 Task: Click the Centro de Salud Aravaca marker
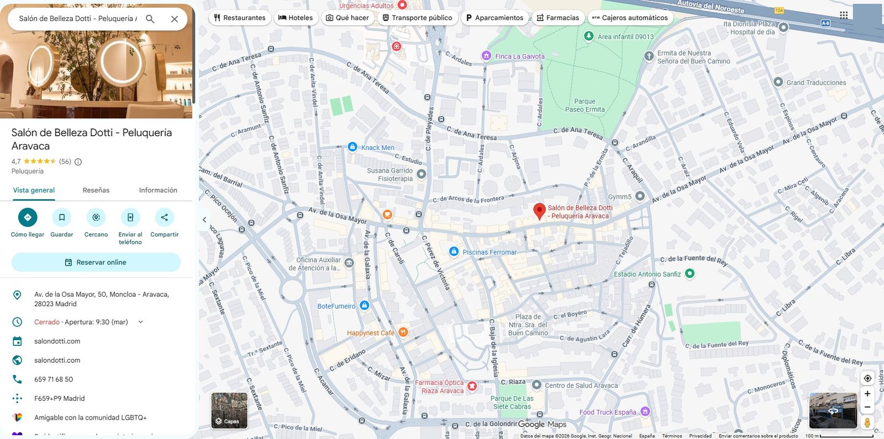(536, 384)
